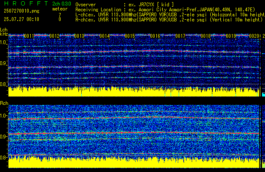Select the meteor count value "7"
Viewport: 265px width, 172px height.
60,15
